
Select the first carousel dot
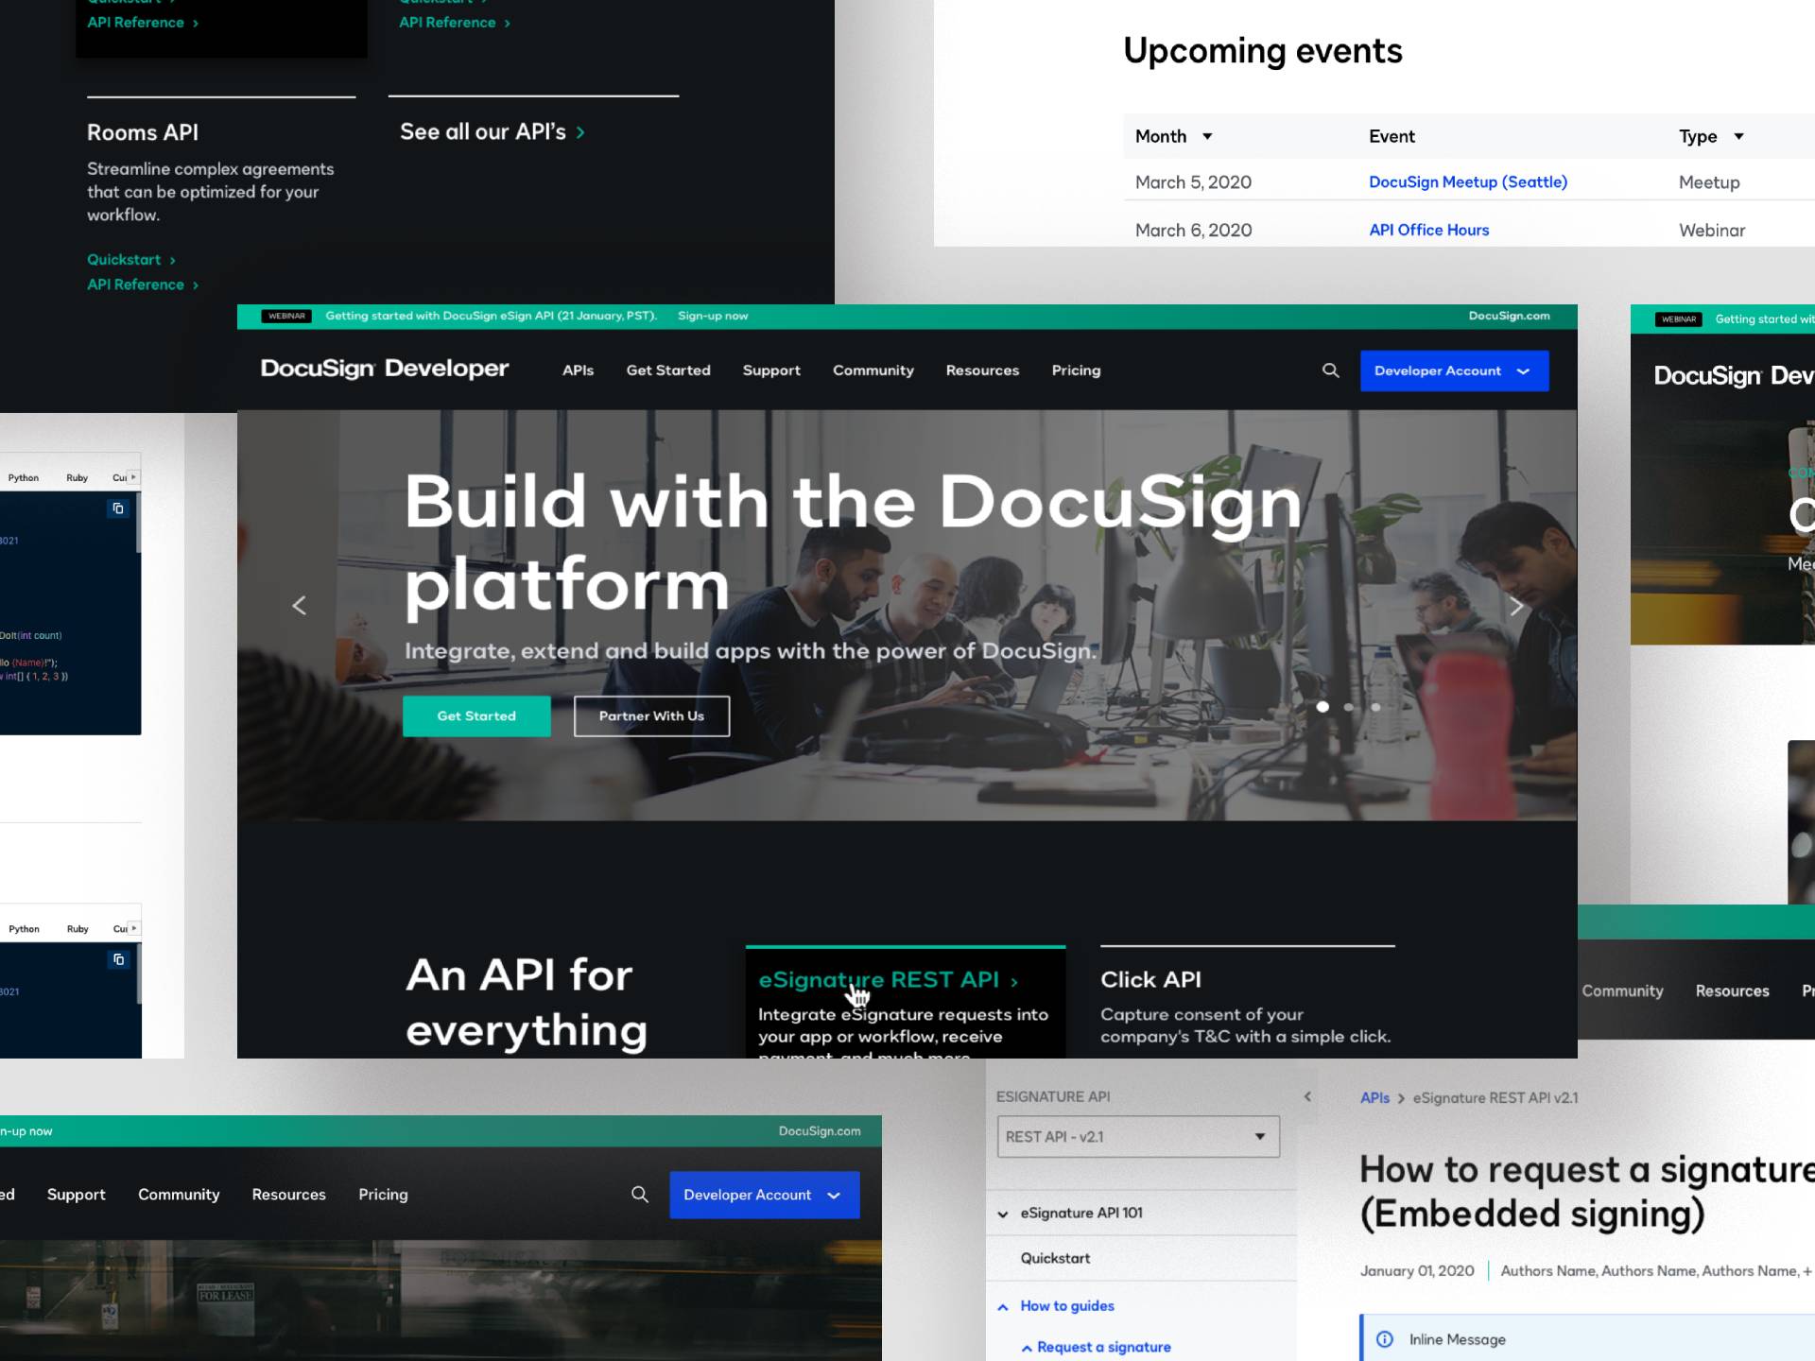[1322, 707]
